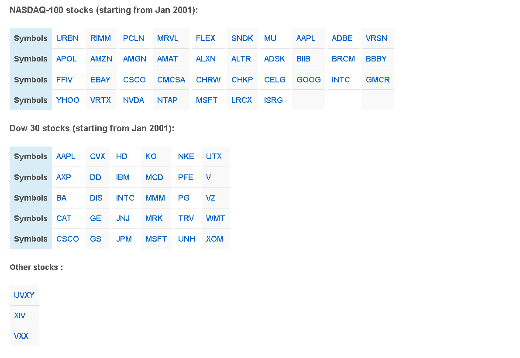Select the MMM symbol link
This screenshot has width=520, height=358.
pyautogui.click(x=155, y=198)
